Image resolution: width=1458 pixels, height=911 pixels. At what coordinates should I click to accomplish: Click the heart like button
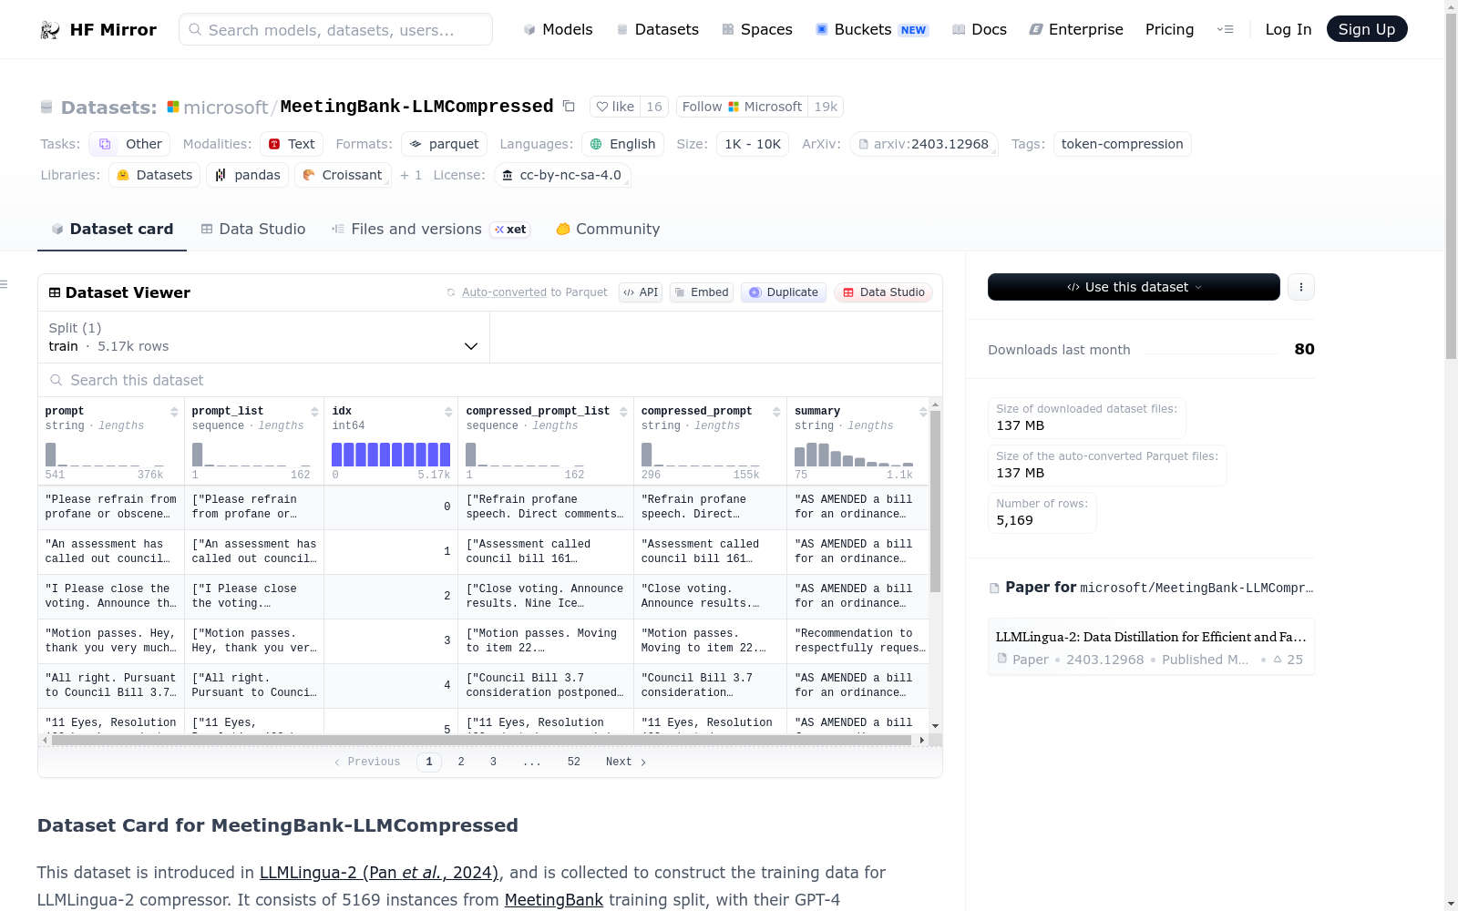[615, 107]
